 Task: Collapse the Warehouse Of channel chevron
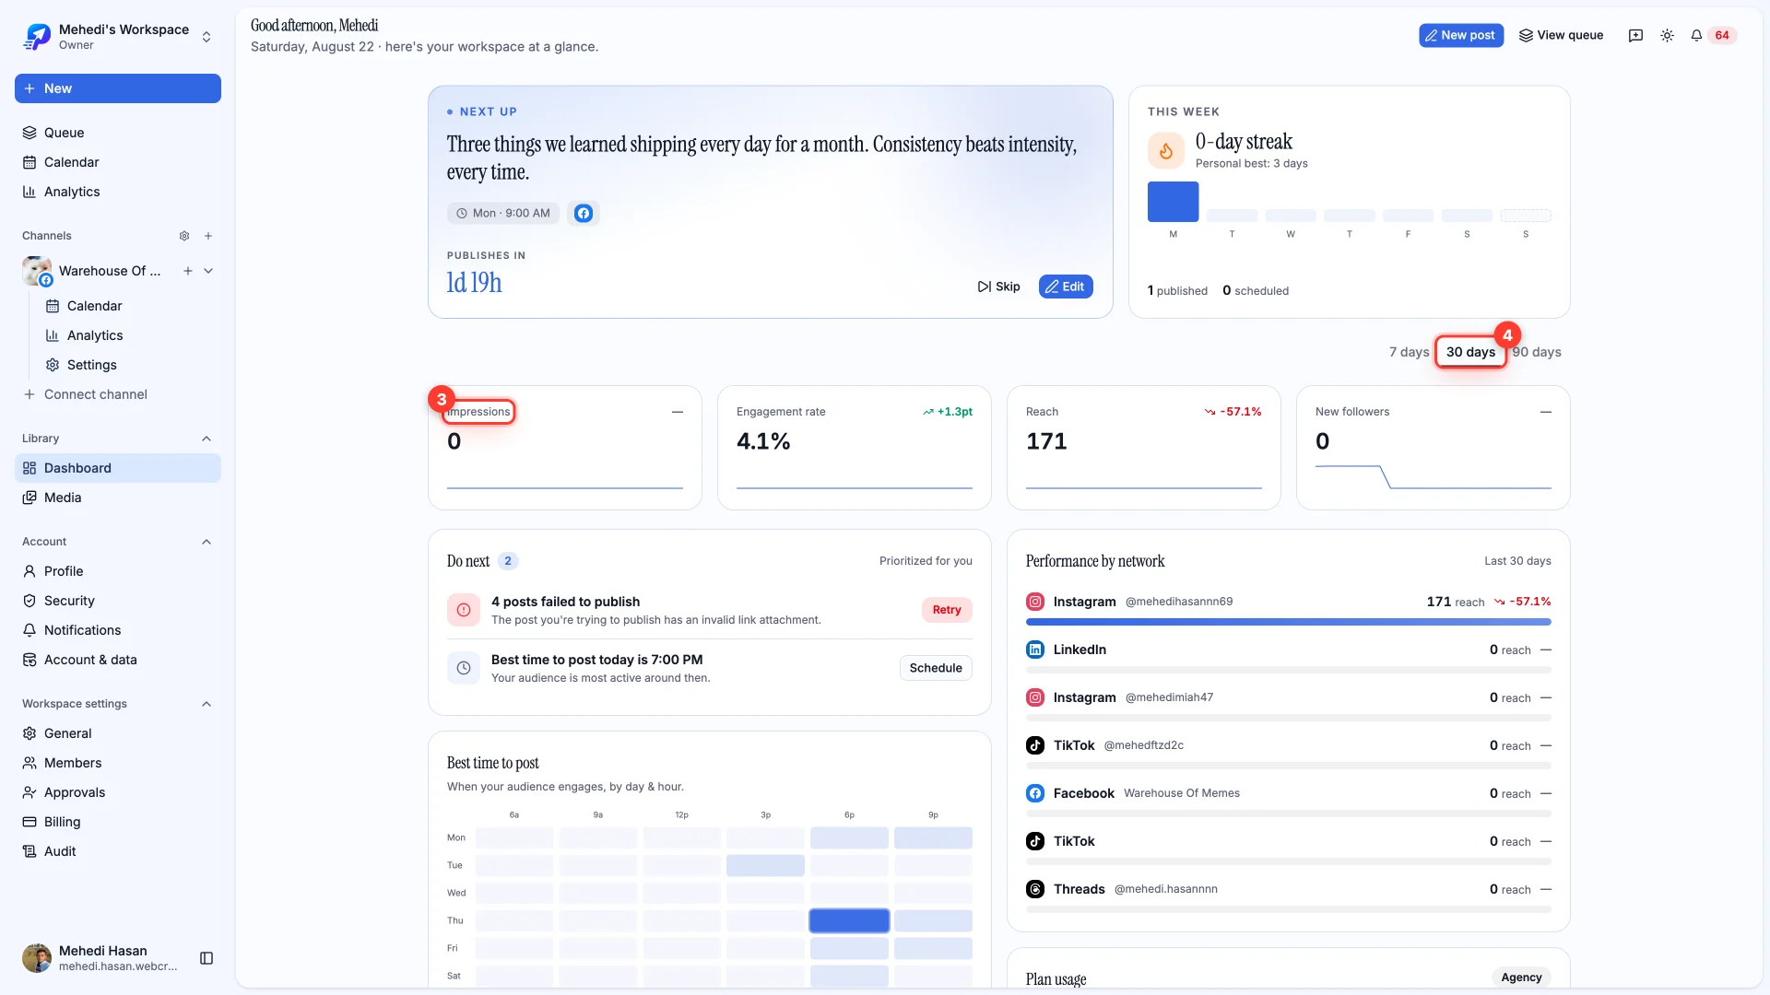(x=208, y=271)
